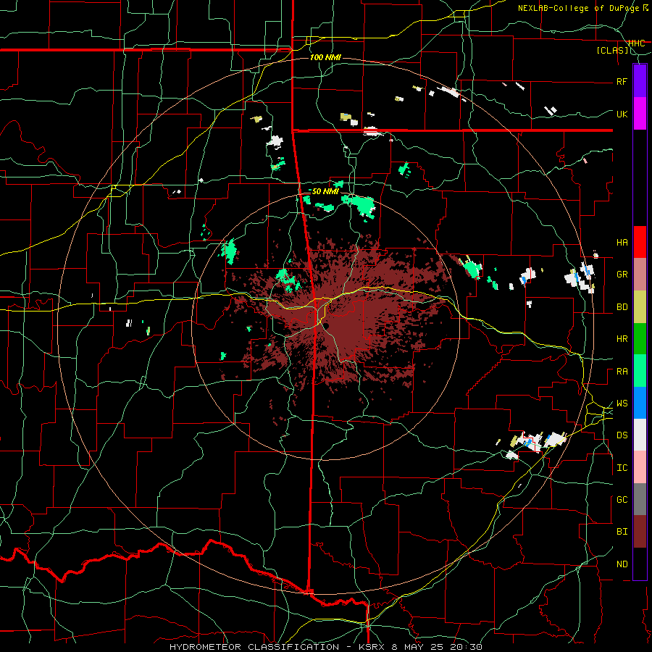Click the GC gray legend swatch
This screenshot has width=652, height=652.
(x=640, y=499)
